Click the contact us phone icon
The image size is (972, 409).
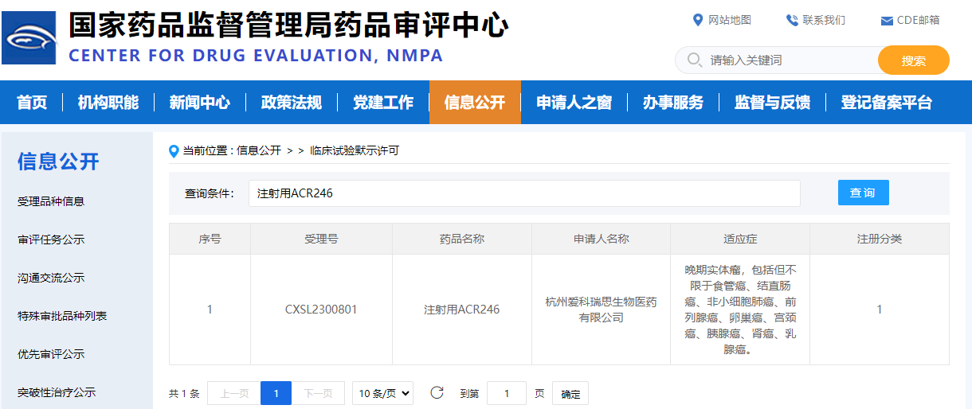click(x=792, y=20)
